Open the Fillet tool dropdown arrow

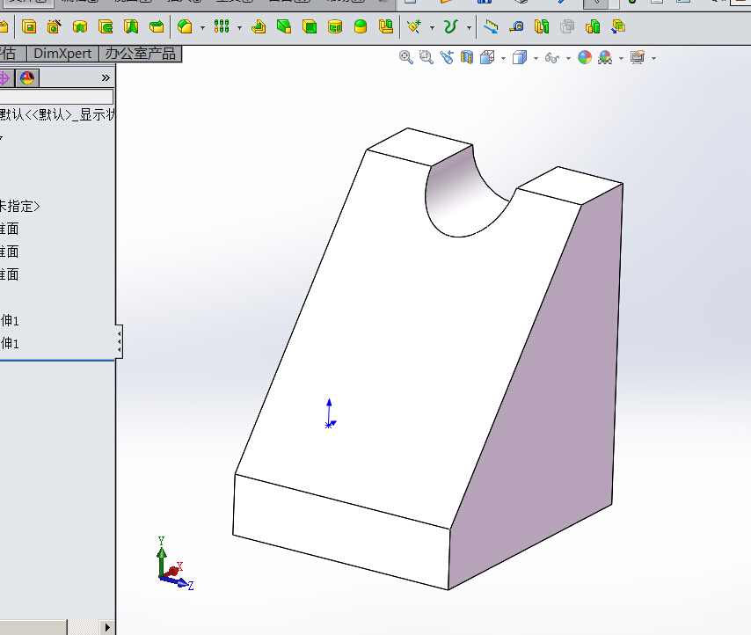click(x=202, y=28)
